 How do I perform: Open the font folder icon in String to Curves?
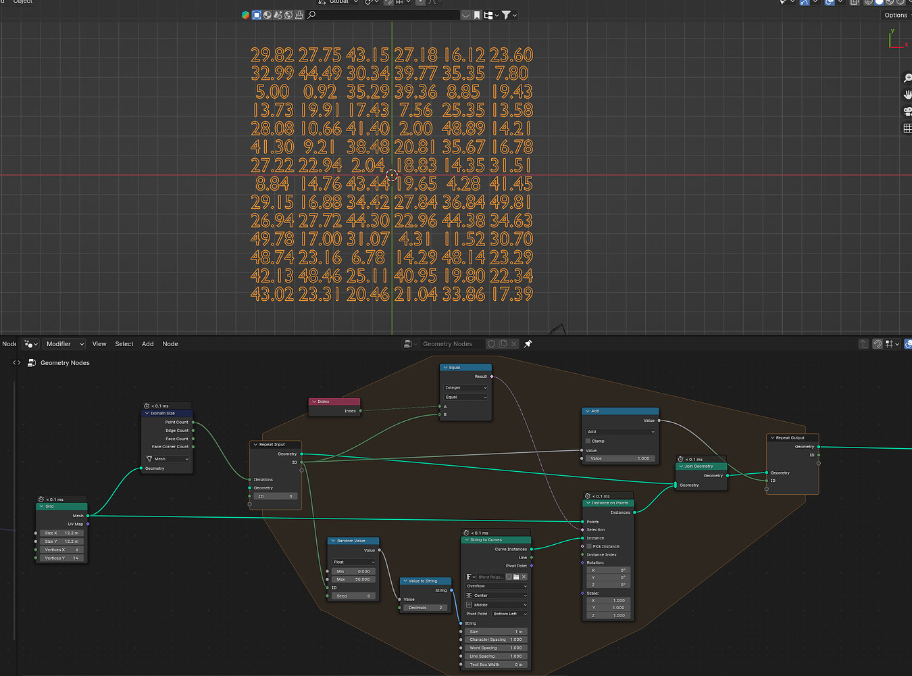516,577
